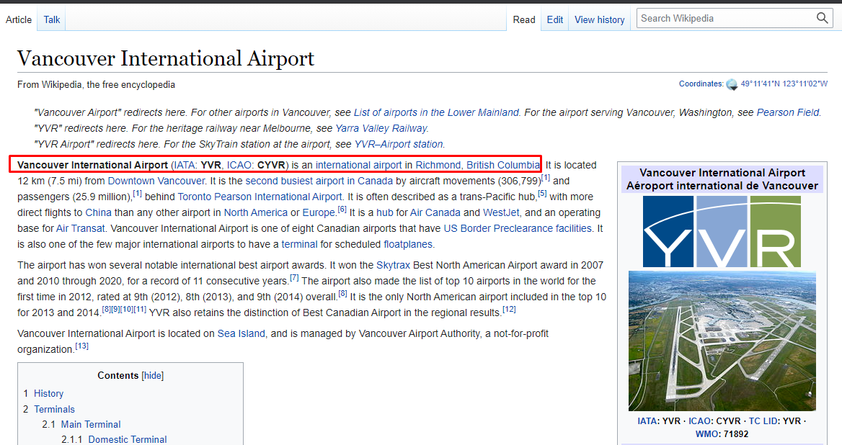Open the hub link before Air Canada
Viewport: 842px width, 445px height.
(384, 212)
